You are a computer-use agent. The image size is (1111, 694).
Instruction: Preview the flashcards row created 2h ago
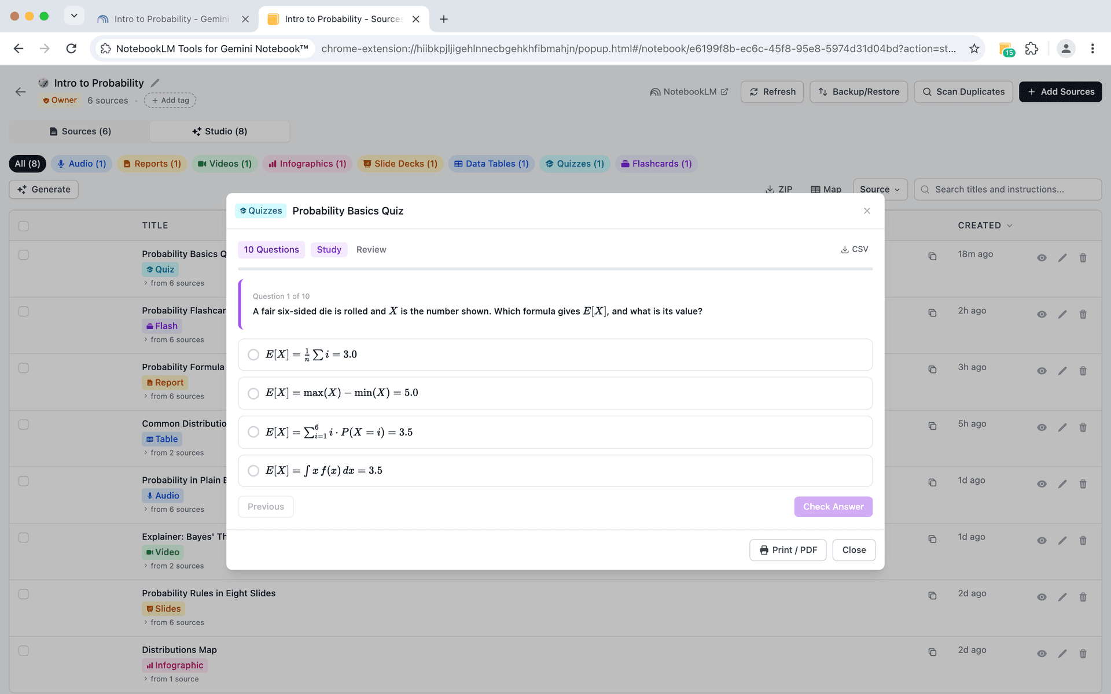pos(1042,315)
